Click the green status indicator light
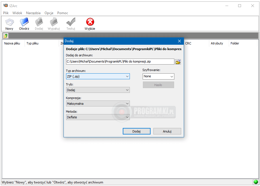This screenshot has height=186, width=260. coord(256,182)
